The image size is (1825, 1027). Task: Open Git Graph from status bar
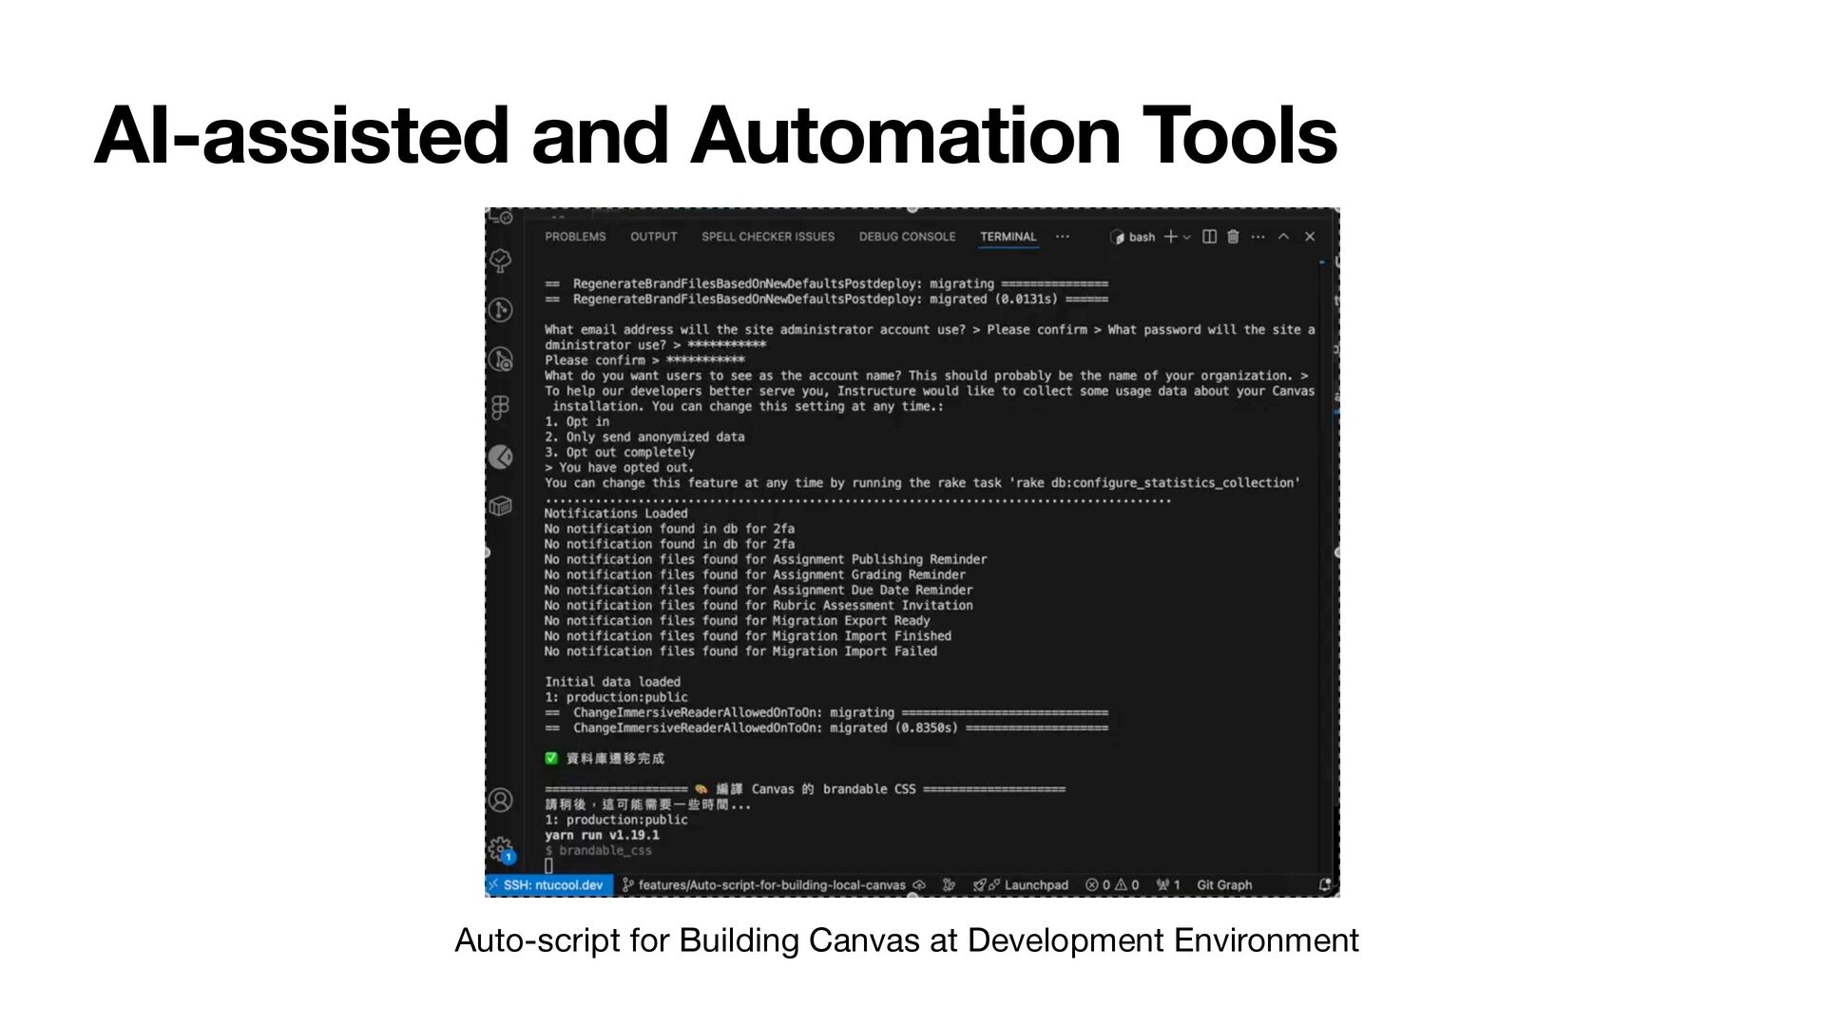coord(1223,885)
